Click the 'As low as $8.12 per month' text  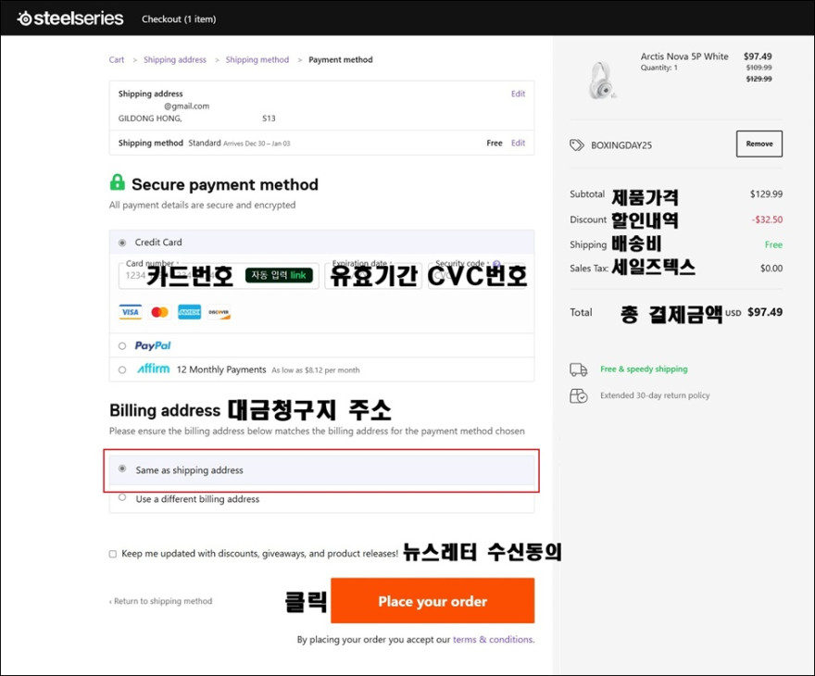tap(316, 370)
